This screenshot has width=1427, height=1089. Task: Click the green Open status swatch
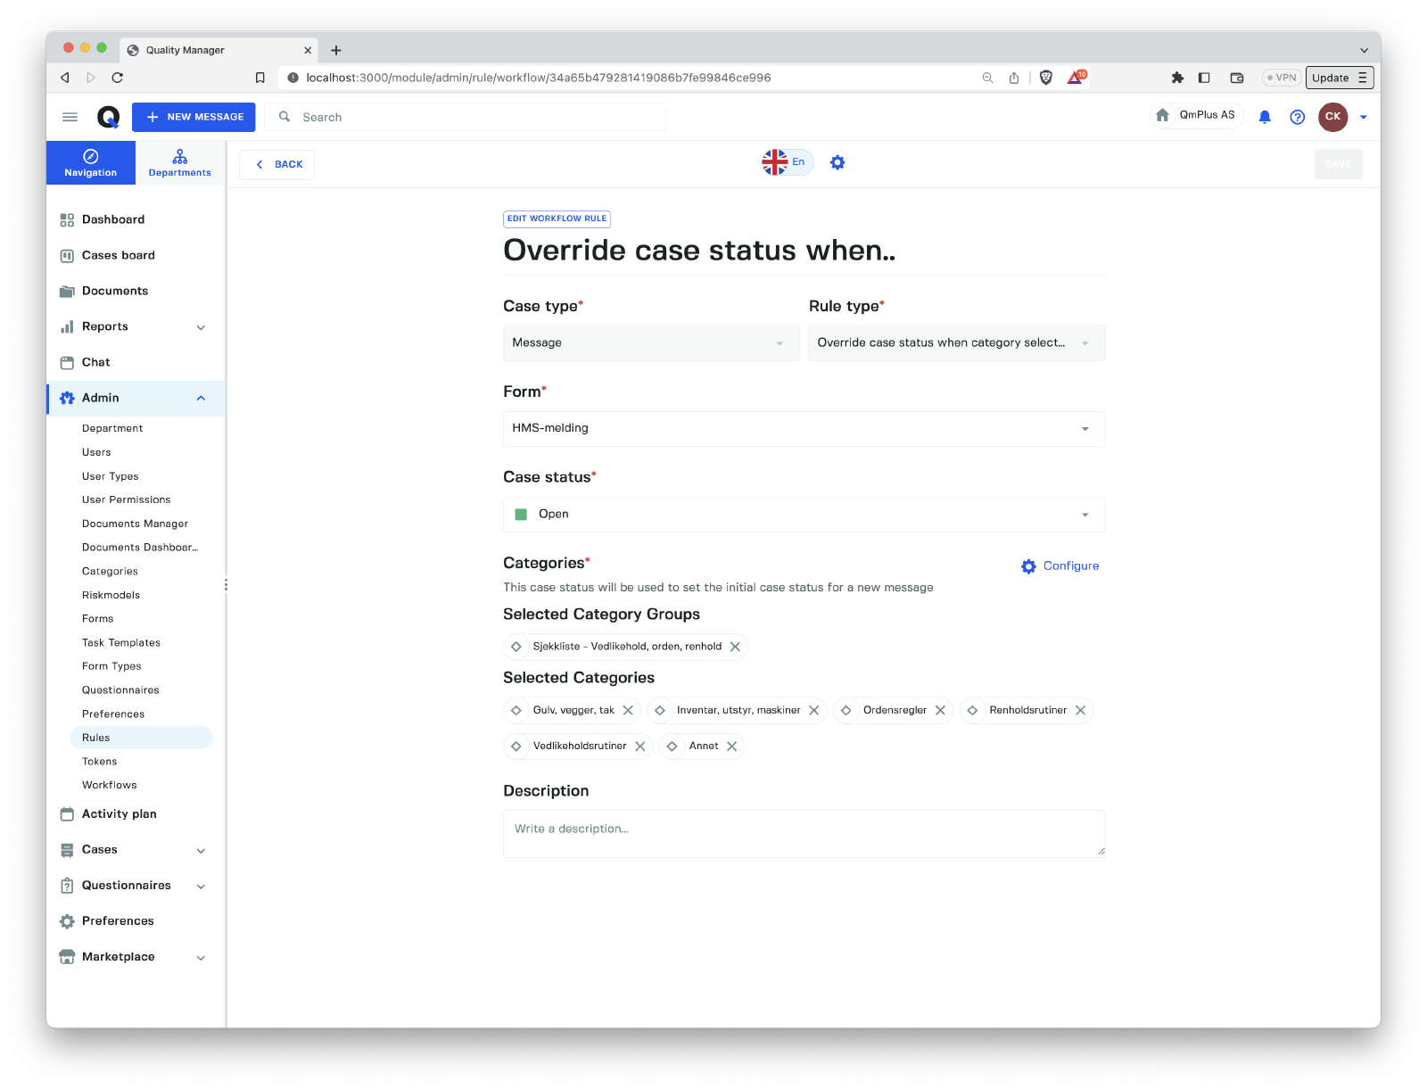[x=521, y=515]
